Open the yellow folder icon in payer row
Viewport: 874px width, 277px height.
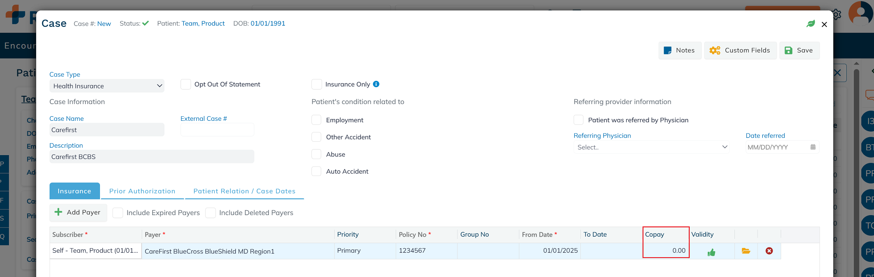coord(746,251)
